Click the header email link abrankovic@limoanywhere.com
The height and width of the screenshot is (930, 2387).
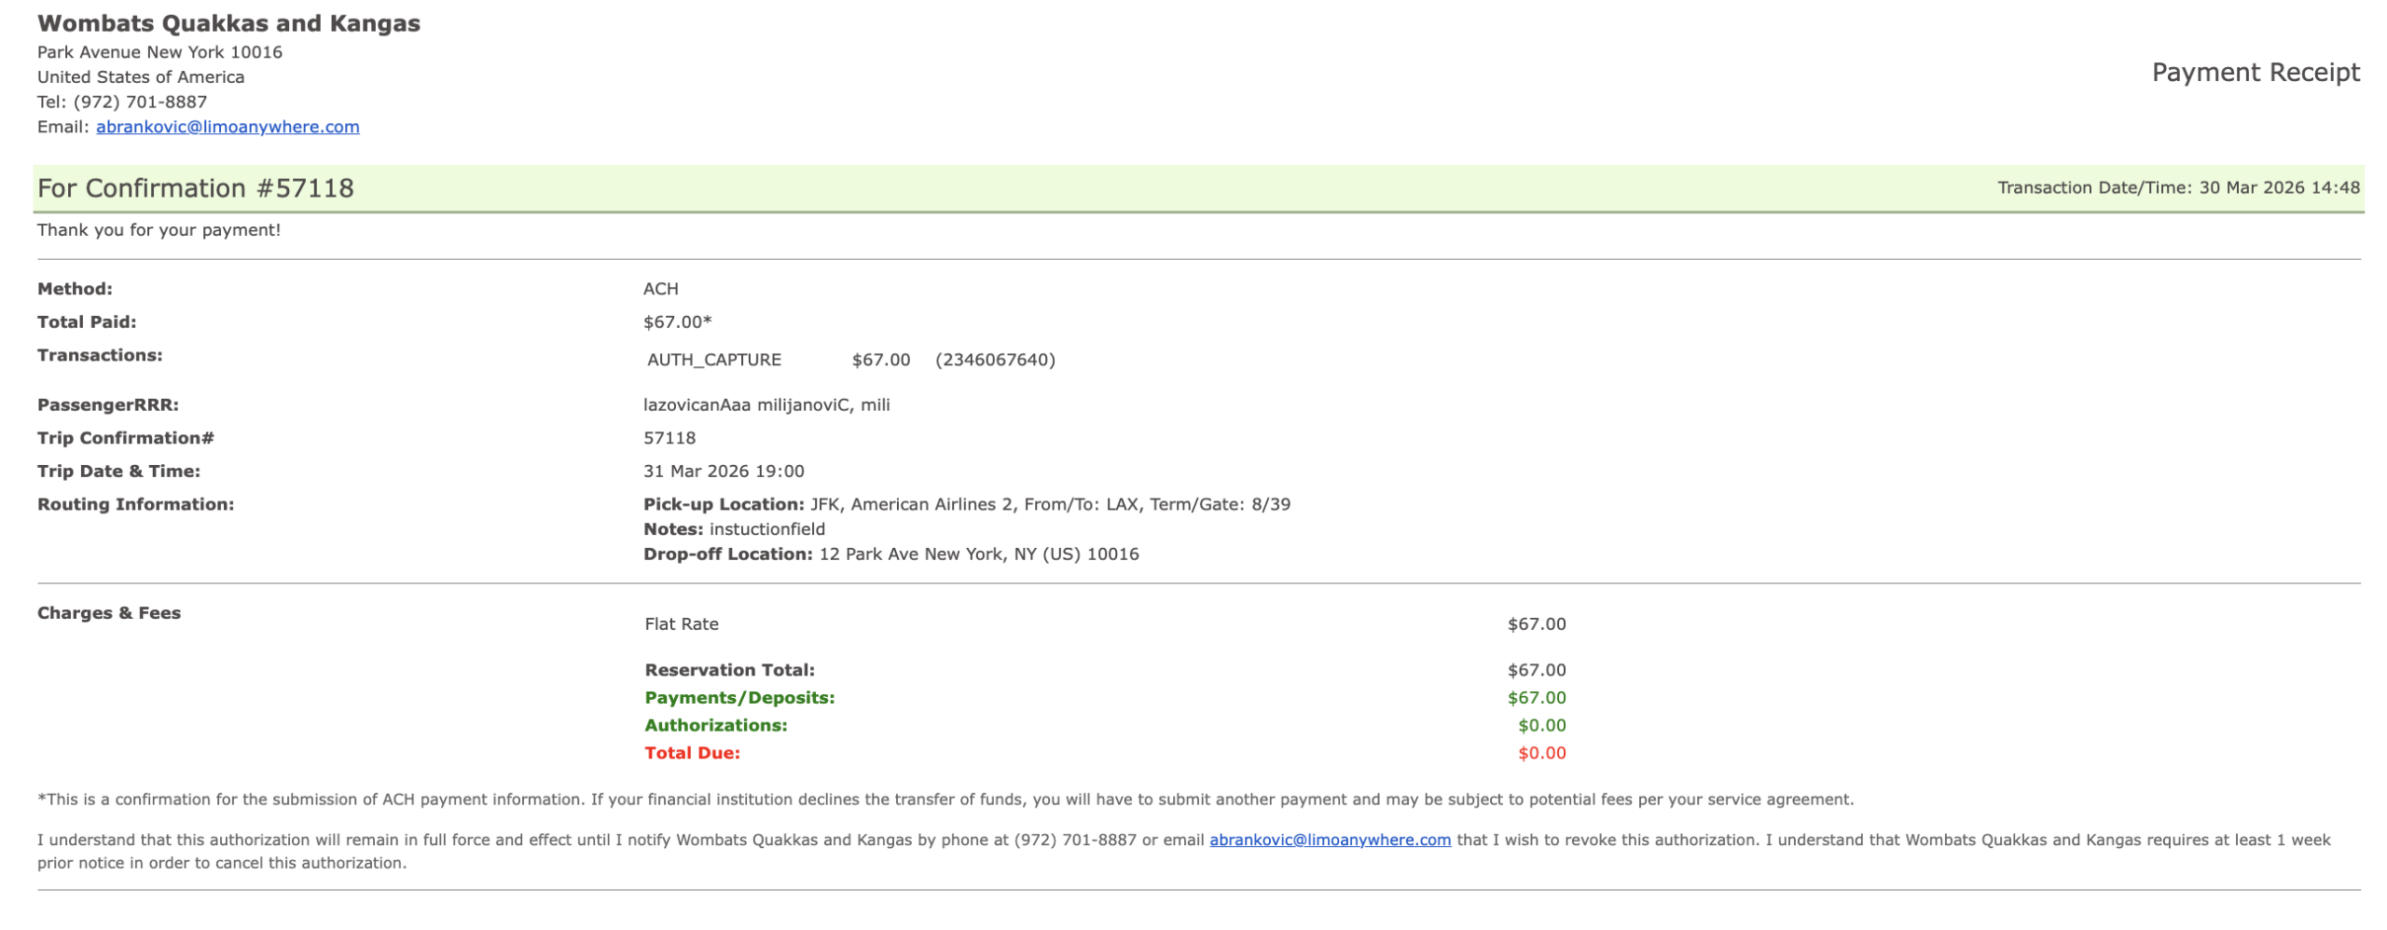(x=227, y=127)
